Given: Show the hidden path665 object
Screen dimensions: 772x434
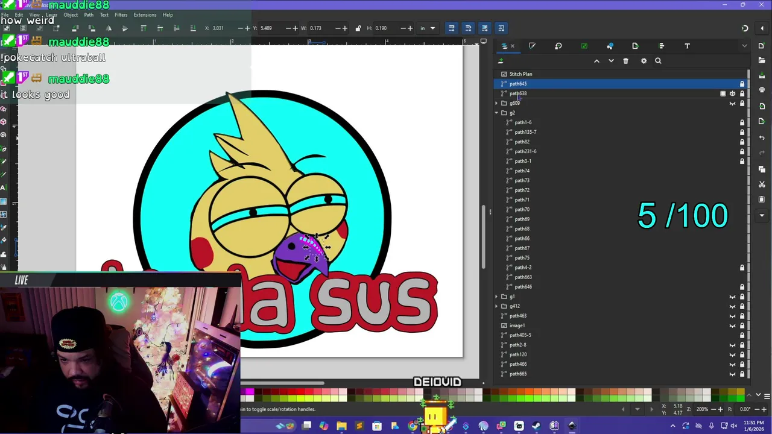Looking at the screenshot, I should pos(732,374).
